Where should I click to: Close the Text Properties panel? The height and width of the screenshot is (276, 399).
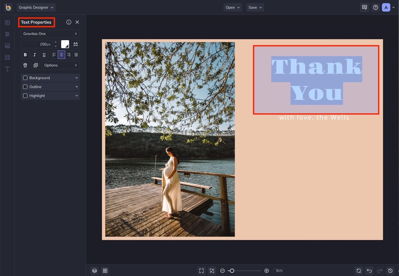77,22
